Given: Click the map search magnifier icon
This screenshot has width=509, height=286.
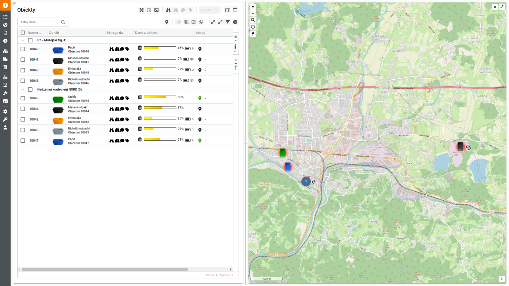Looking at the screenshot, I should click(x=253, y=20).
